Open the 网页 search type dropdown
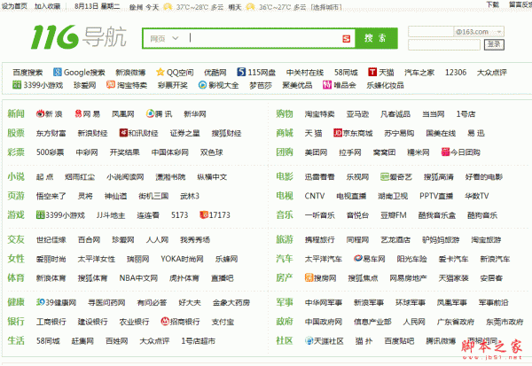 tap(164, 39)
